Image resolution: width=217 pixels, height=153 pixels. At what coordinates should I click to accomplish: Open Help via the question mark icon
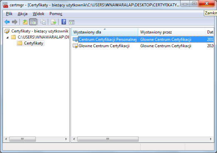63,22
